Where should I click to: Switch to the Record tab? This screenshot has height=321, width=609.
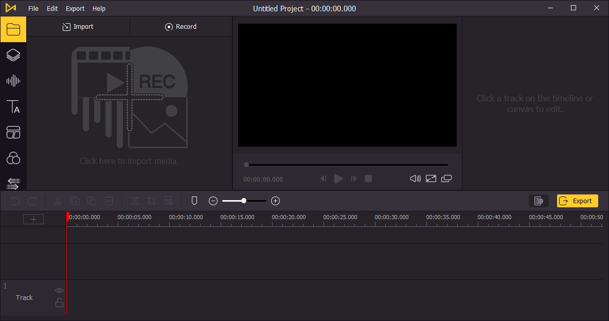point(181,26)
